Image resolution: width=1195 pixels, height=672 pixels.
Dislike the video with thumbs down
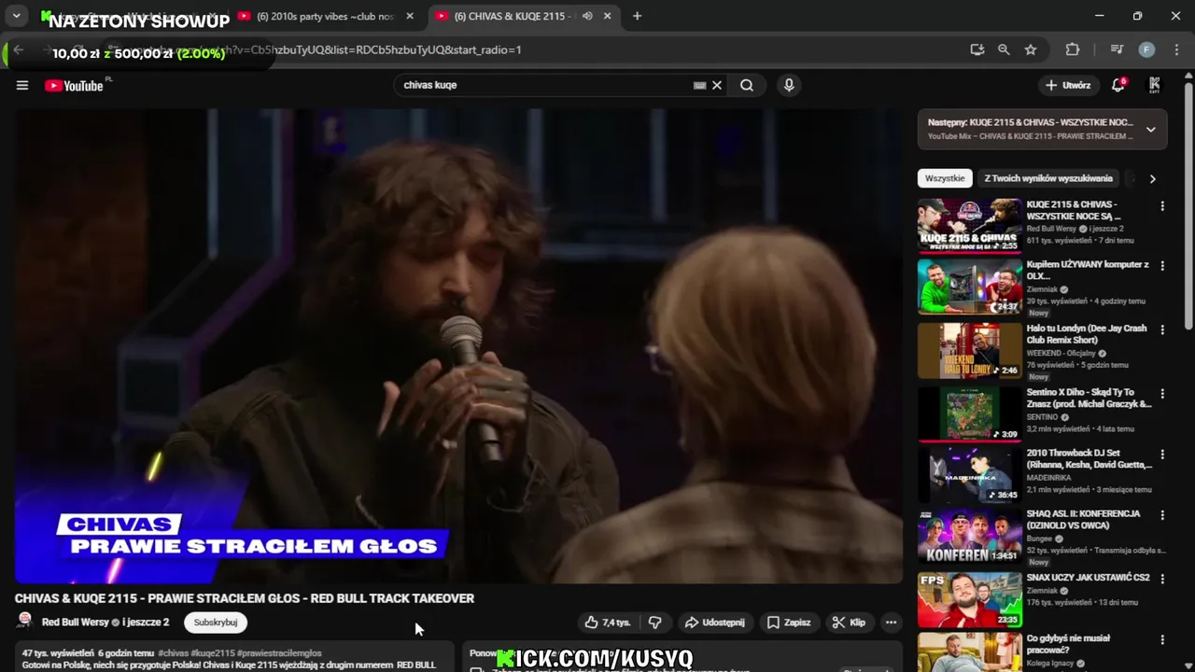(x=655, y=623)
